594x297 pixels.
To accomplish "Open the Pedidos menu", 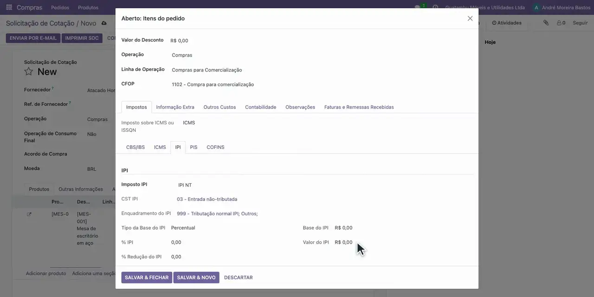I will pos(60,7).
